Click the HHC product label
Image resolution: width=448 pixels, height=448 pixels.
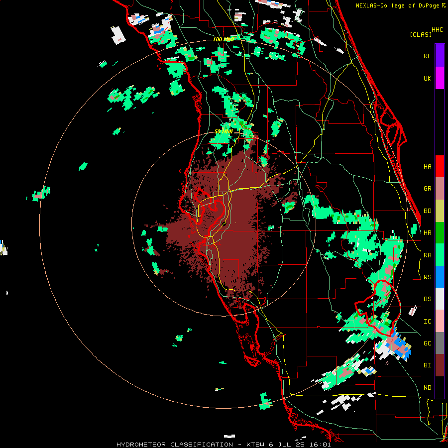(438, 30)
